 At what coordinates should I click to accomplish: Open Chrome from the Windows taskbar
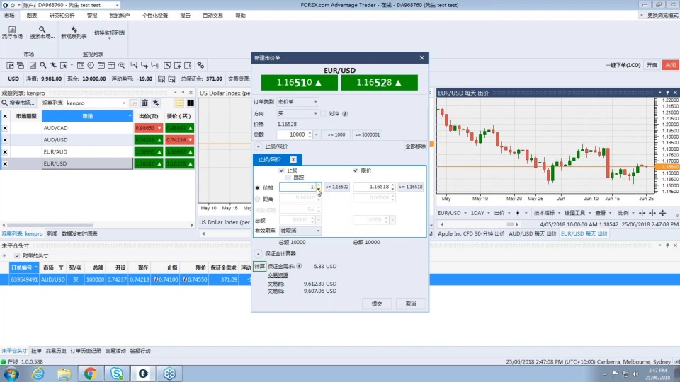click(90, 374)
